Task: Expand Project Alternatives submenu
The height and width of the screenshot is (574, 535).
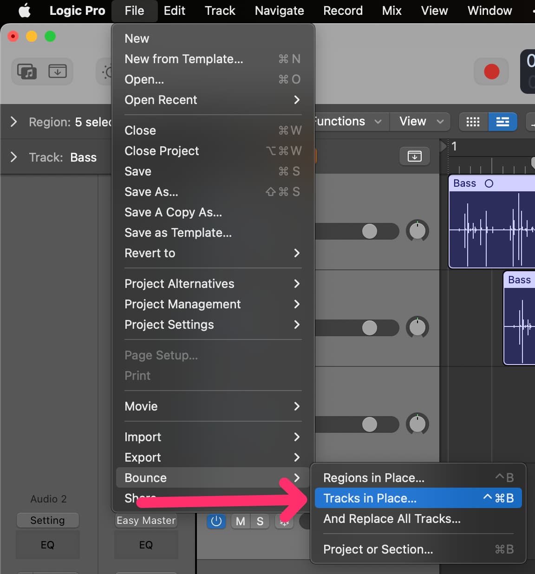Action: coord(213,284)
